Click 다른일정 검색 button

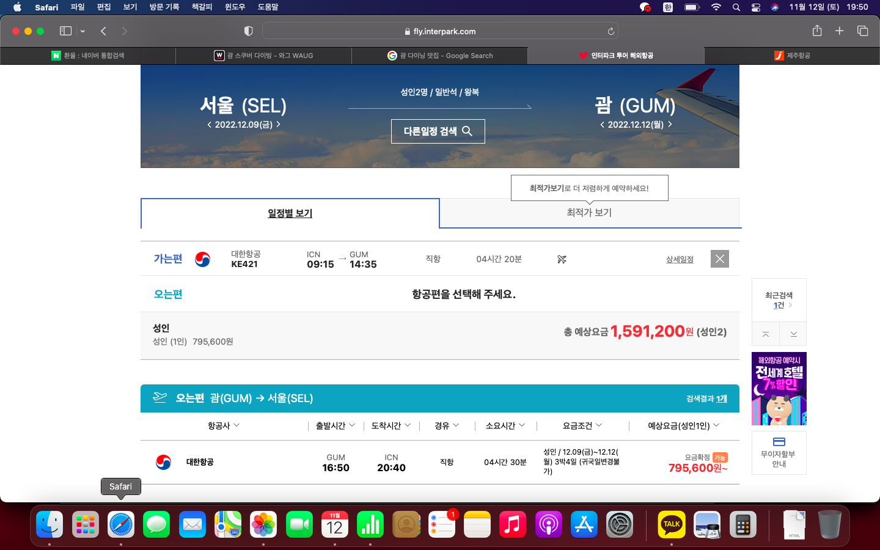point(438,131)
